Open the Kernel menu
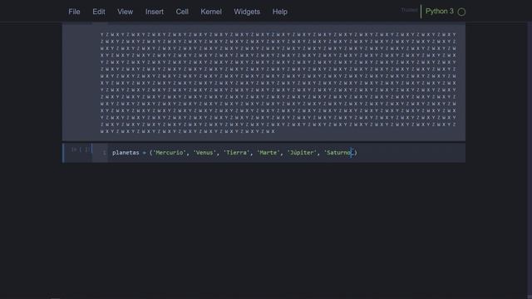532x299 pixels. pos(211,12)
